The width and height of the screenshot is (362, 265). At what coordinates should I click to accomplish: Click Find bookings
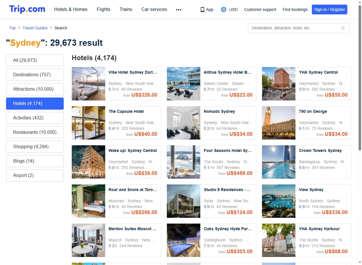click(x=295, y=9)
